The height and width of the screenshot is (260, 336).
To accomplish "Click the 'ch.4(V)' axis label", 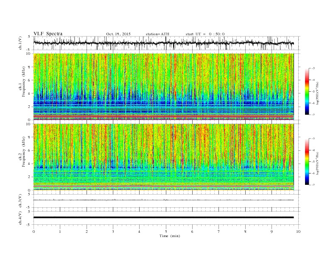I will (20, 218).
